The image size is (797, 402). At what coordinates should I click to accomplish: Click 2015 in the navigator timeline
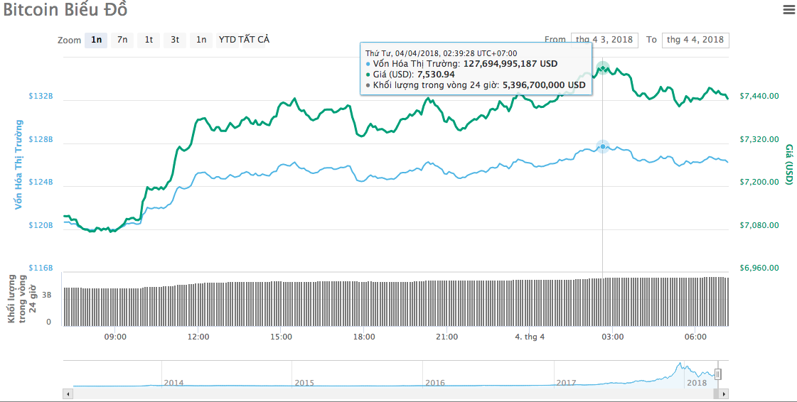click(x=304, y=383)
